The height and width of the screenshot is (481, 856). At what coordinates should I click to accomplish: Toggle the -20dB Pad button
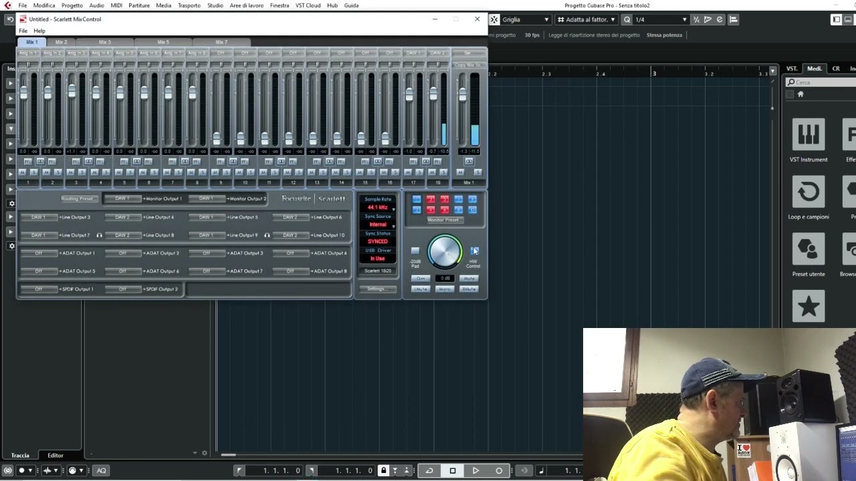(415, 251)
